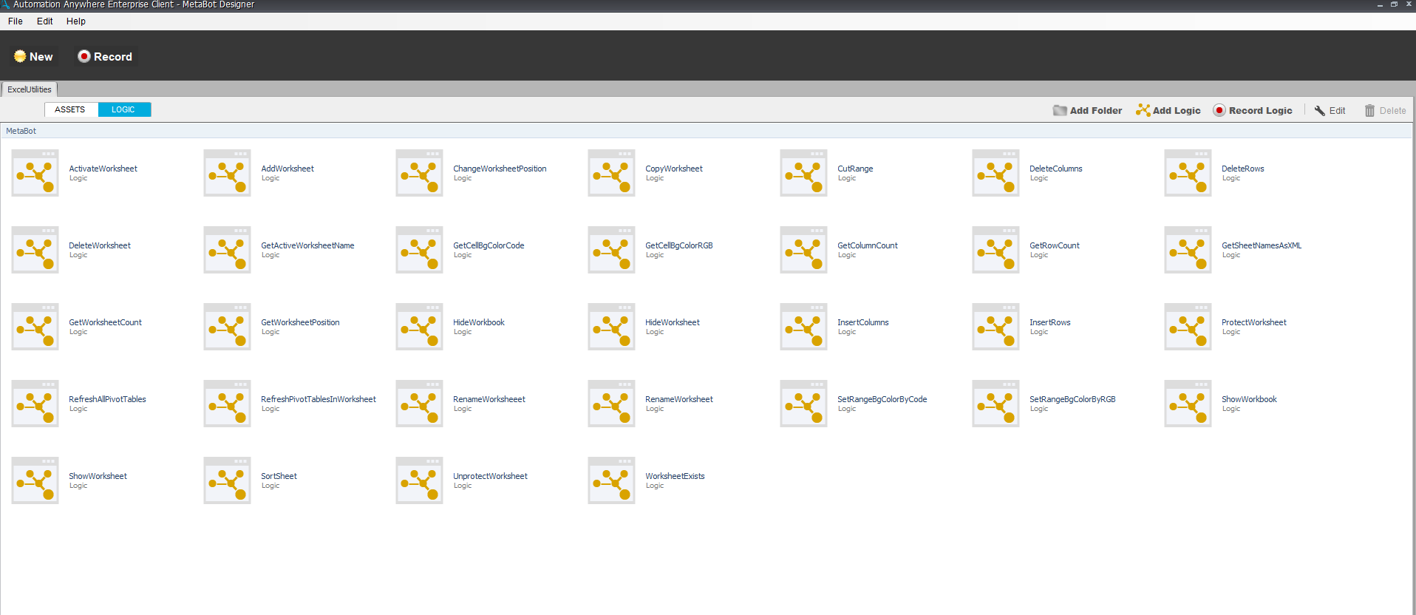
Task: Select the GetActiveWorksheetName logic icon
Action: tap(228, 250)
